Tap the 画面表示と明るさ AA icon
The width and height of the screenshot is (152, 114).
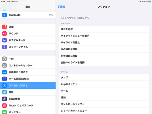4,72
